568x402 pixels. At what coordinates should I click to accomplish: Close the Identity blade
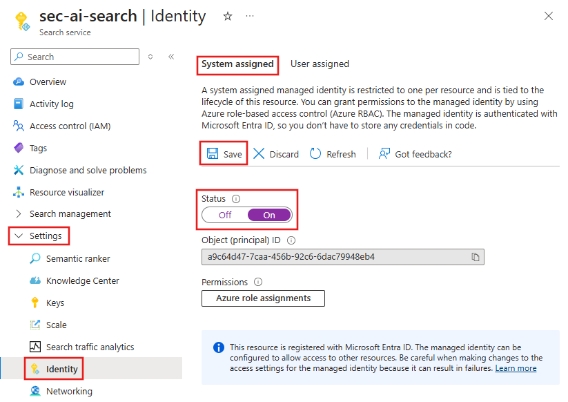549,16
